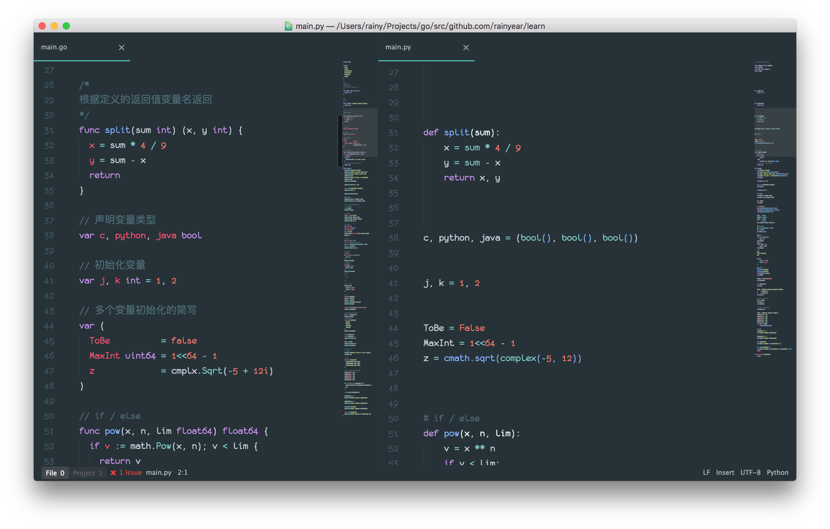Screen dimensions: 830x529
Task: Close the main.go tab
Action: [x=121, y=48]
